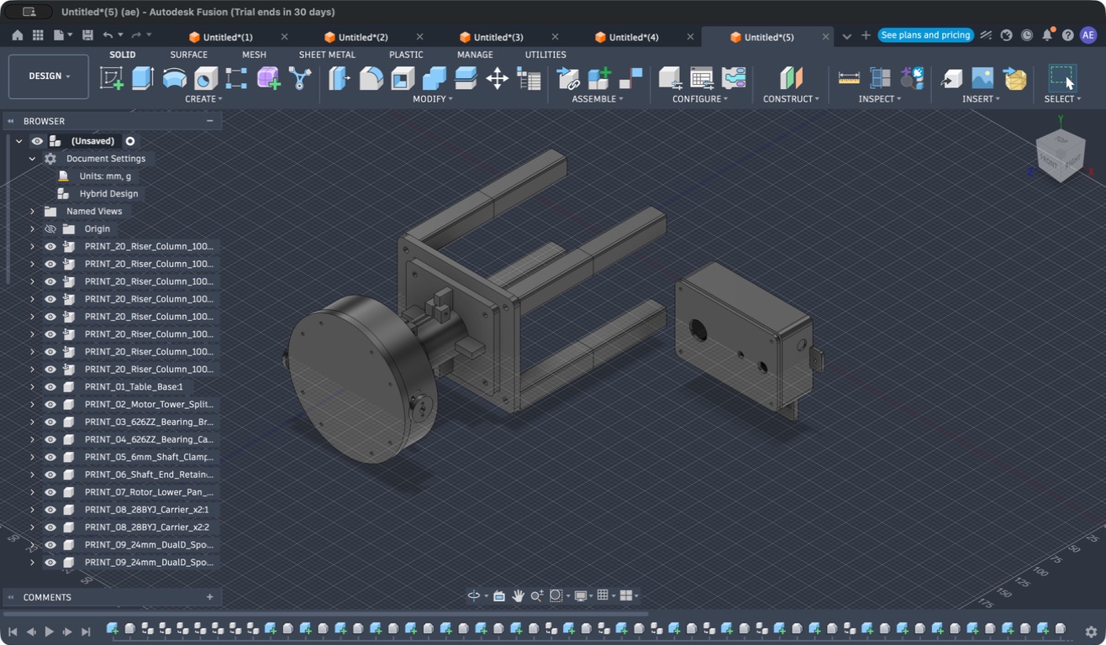Hide the PRINT_06_Shaft_End_Retain component
This screenshot has height=645, width=1106.
point(50,475)
